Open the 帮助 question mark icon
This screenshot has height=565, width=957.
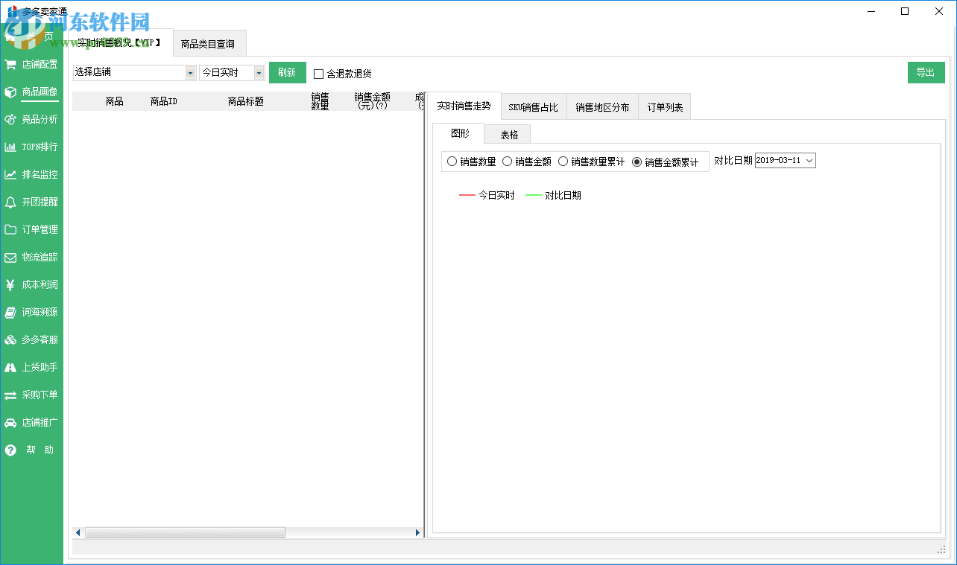(10, 450)
